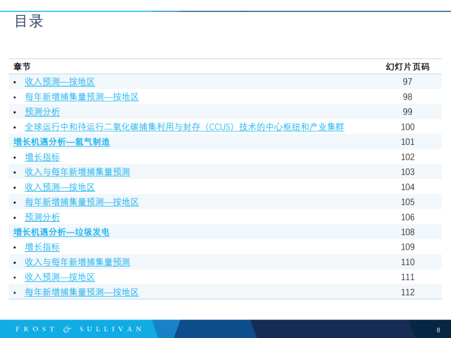Click page number 102

click(408, 157)
